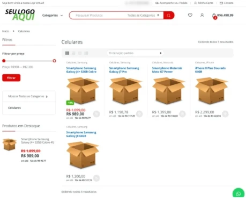Screen dimensions: 246x201
Task: Expand the Categorias dropdown
Action: (x=53, y=16)
